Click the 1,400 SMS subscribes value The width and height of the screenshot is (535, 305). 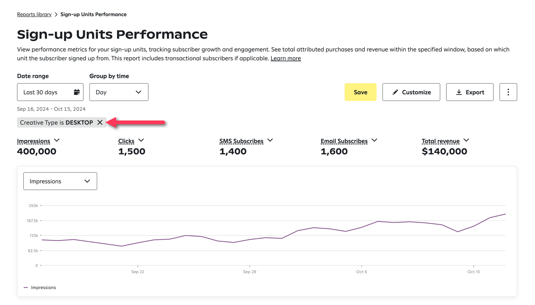click(233, 151)
